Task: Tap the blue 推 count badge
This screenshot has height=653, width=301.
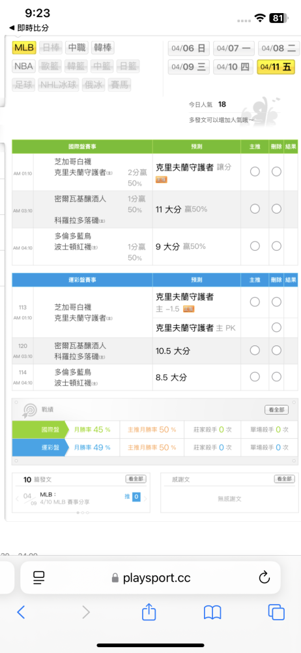Action: [x=136, y=496]
